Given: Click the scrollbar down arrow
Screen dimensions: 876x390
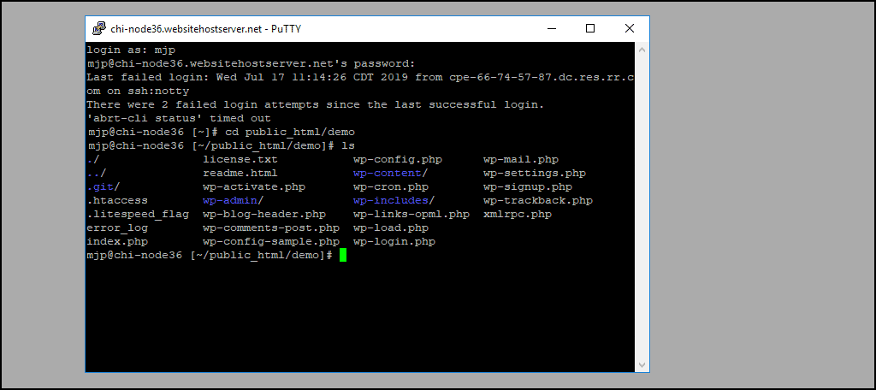Looking at the screenshot, I should (x=642, y=364).
